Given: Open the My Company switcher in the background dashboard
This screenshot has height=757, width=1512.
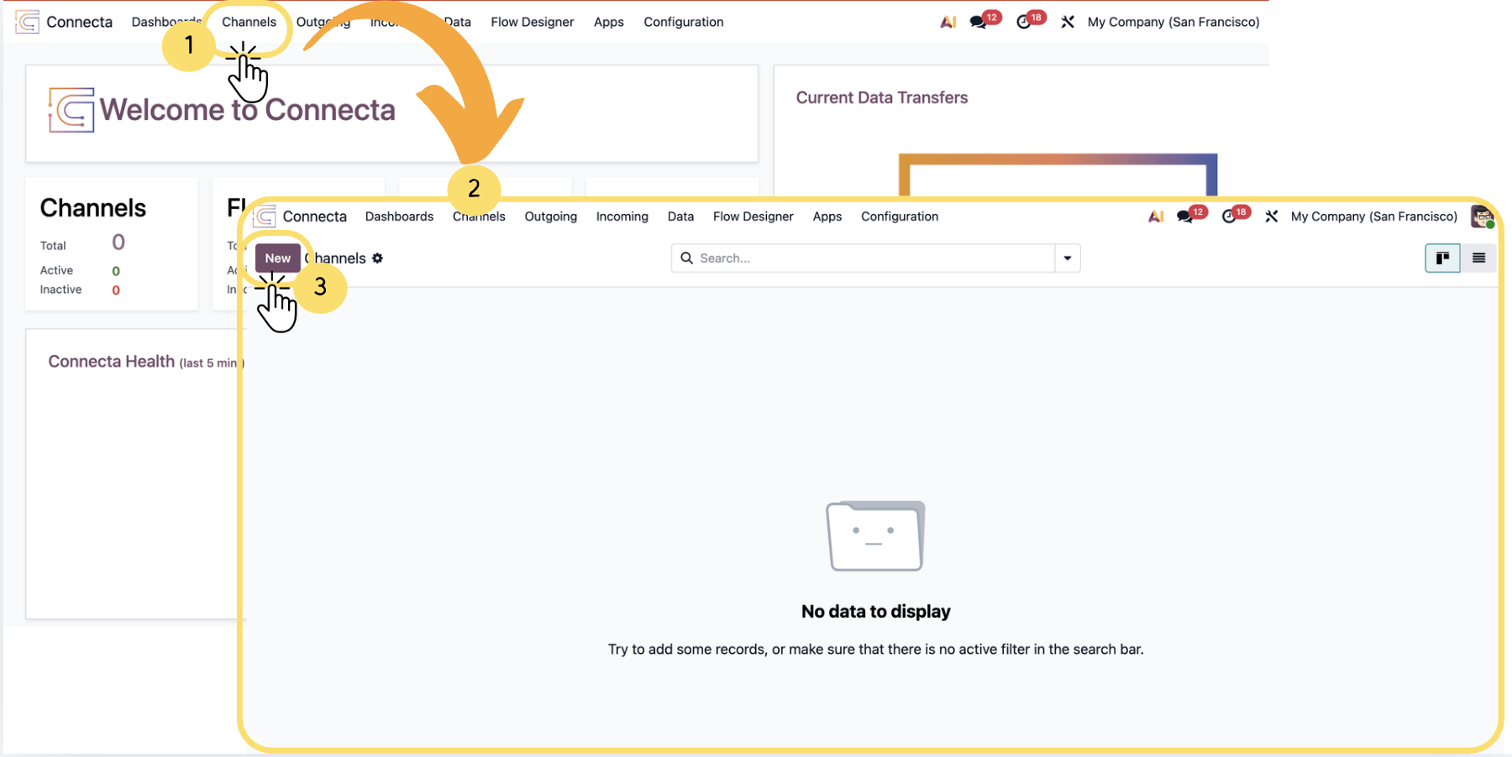Looking at the screenshot, I should (1173, 22).
